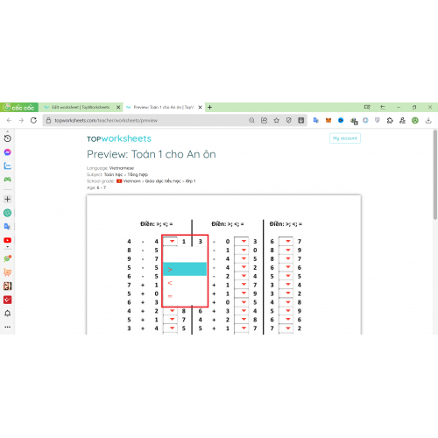Go back to the previous page

(9, 120)
